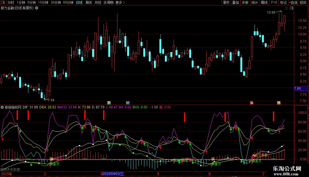
Task: Click the J: 86.47 value
Action: (x=112, y=107)
